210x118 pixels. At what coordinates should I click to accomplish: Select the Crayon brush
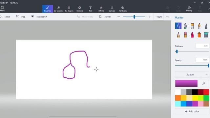[192, 35]
